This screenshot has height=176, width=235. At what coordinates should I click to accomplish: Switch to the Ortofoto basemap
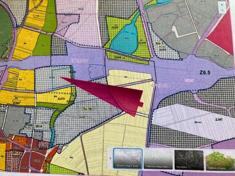point(188,158)
